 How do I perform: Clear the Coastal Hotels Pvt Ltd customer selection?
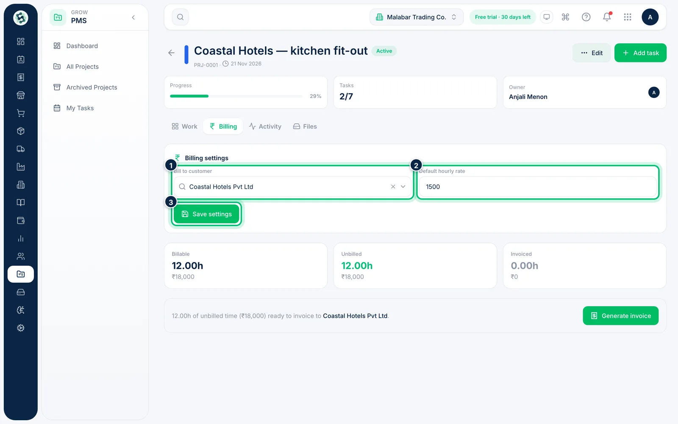(393, 187)
